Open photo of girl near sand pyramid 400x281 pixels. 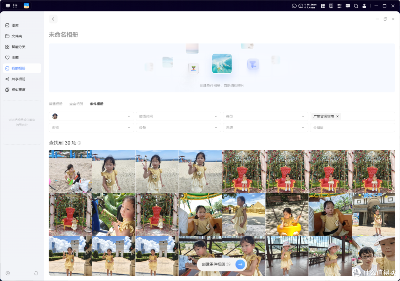pos(244,214)
